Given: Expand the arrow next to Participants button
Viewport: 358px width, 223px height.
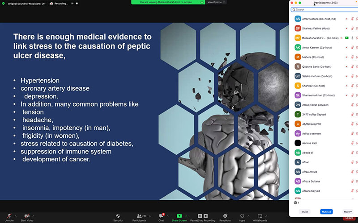Looking at the screenshot, I should (x=150, y=216).
